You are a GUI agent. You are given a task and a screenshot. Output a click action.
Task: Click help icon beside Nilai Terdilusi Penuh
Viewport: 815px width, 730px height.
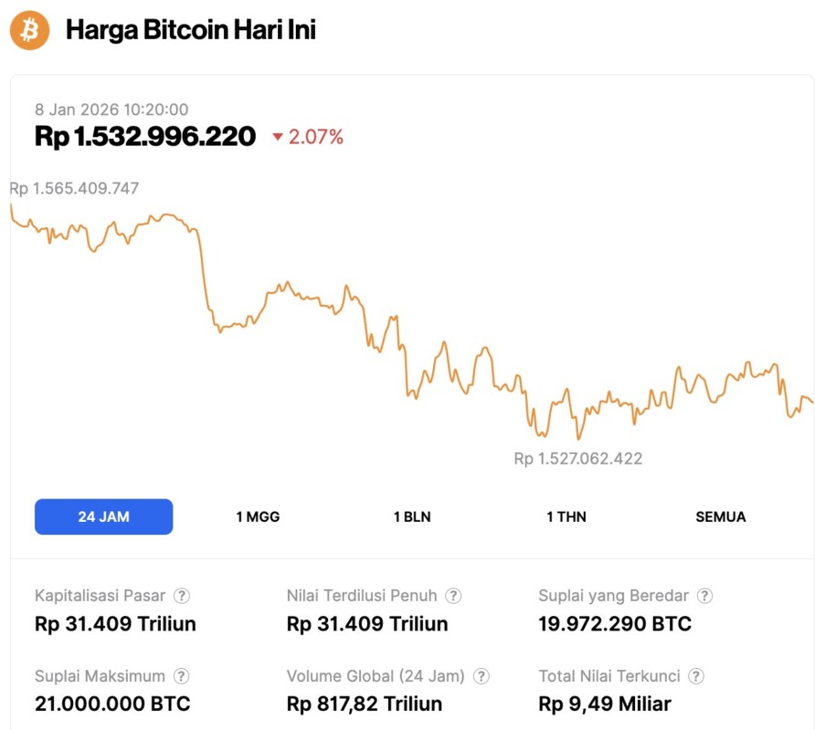[x=453, y=596]
